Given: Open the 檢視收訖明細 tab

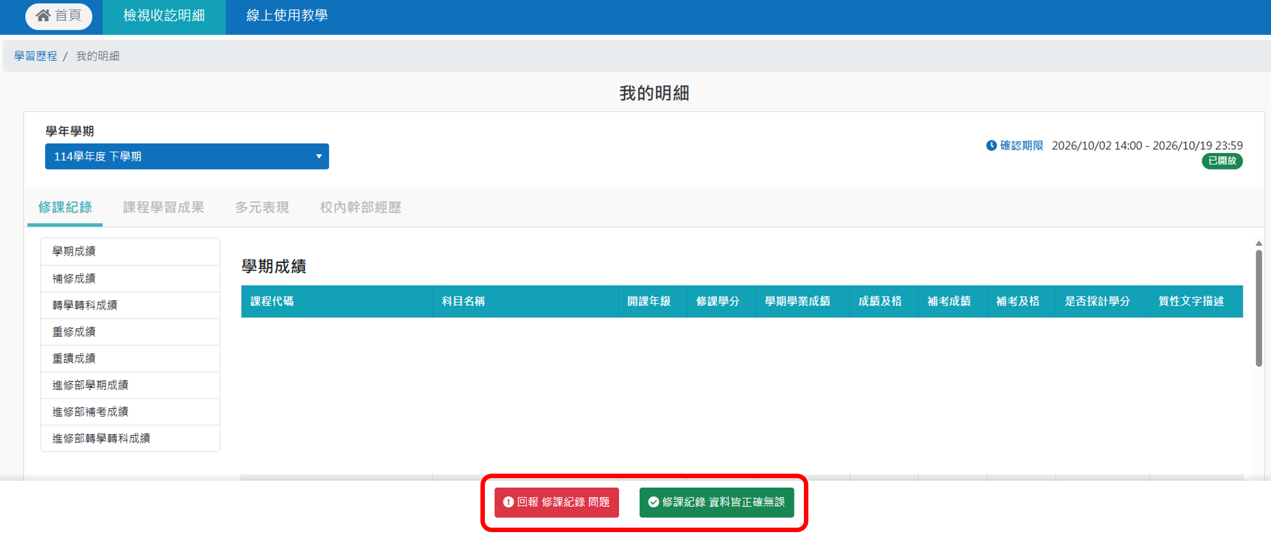Looking at the screenshot, I should pos(164,16).
